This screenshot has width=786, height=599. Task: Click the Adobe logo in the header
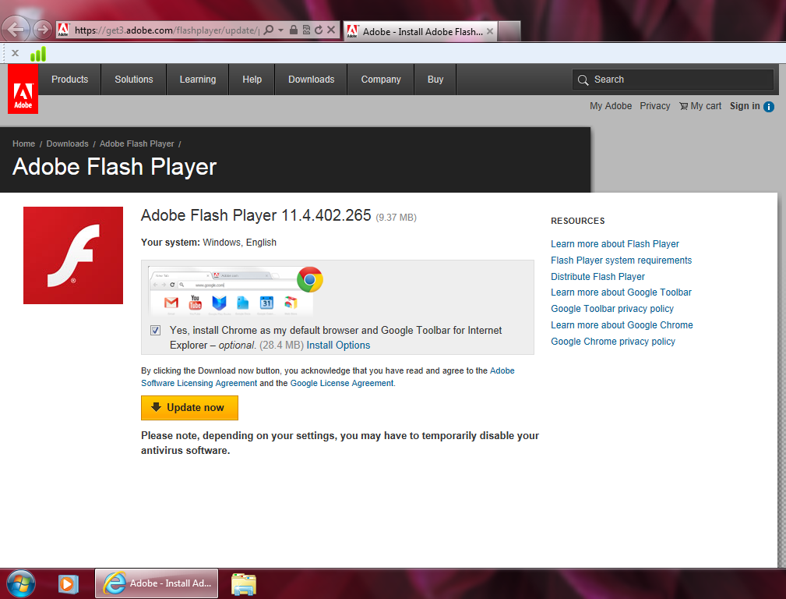click(x=23, y=90)
